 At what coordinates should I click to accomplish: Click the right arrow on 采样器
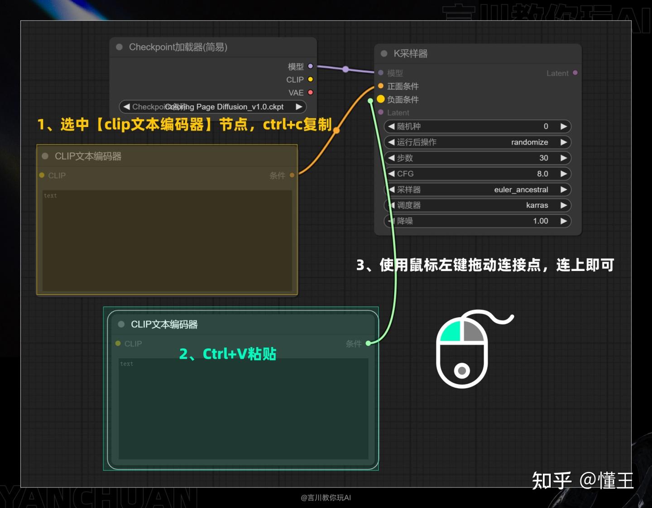point(564,189)
